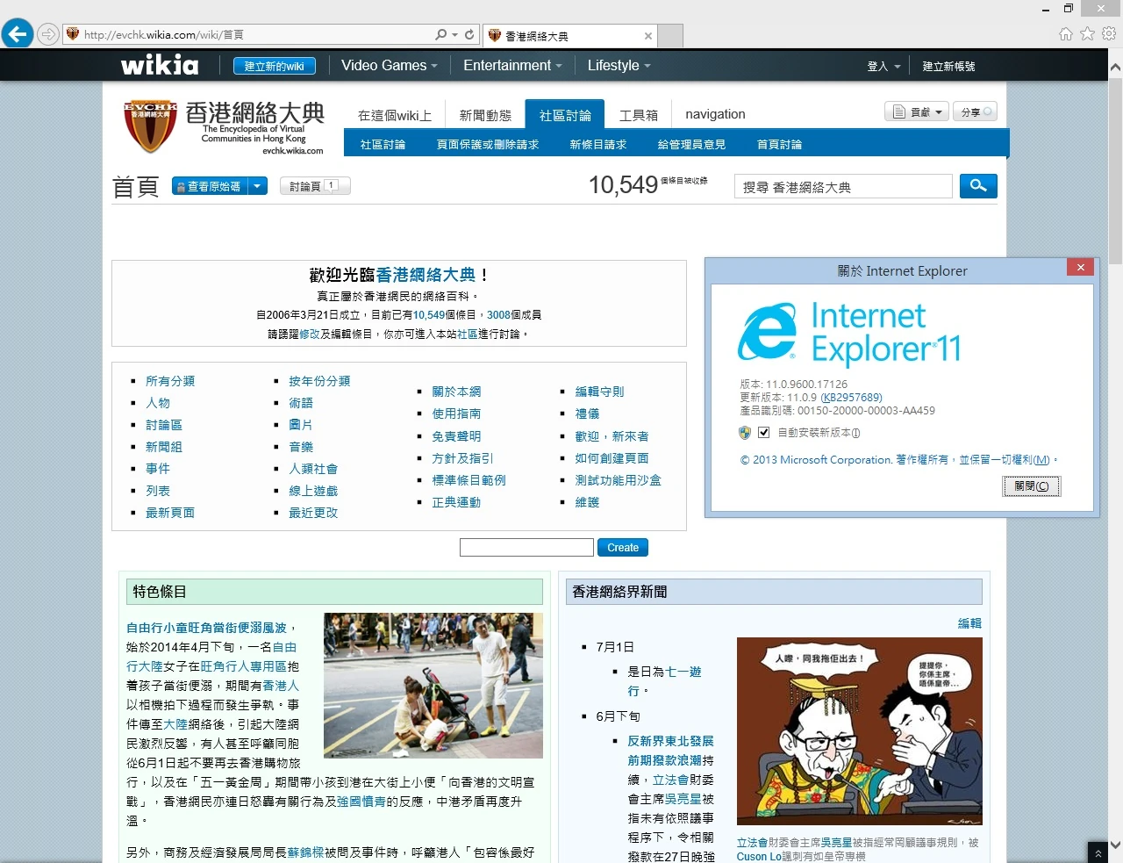Screen dimensions: 1123x863
Task: Click the 香港網絡大典 shield site logo
Action: pyautogui.click(x=149, y=126)
